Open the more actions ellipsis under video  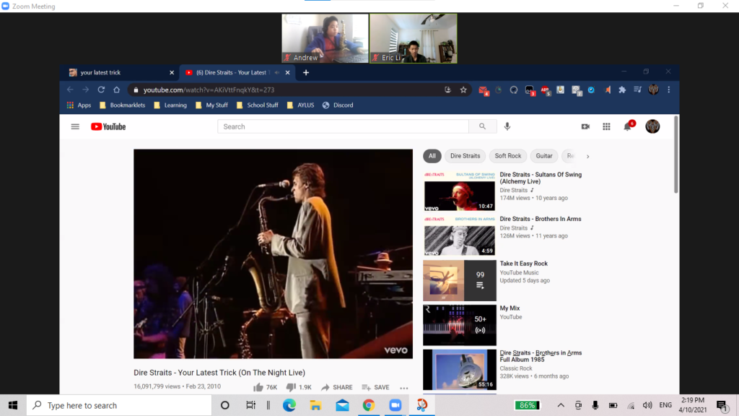[404, 388]
